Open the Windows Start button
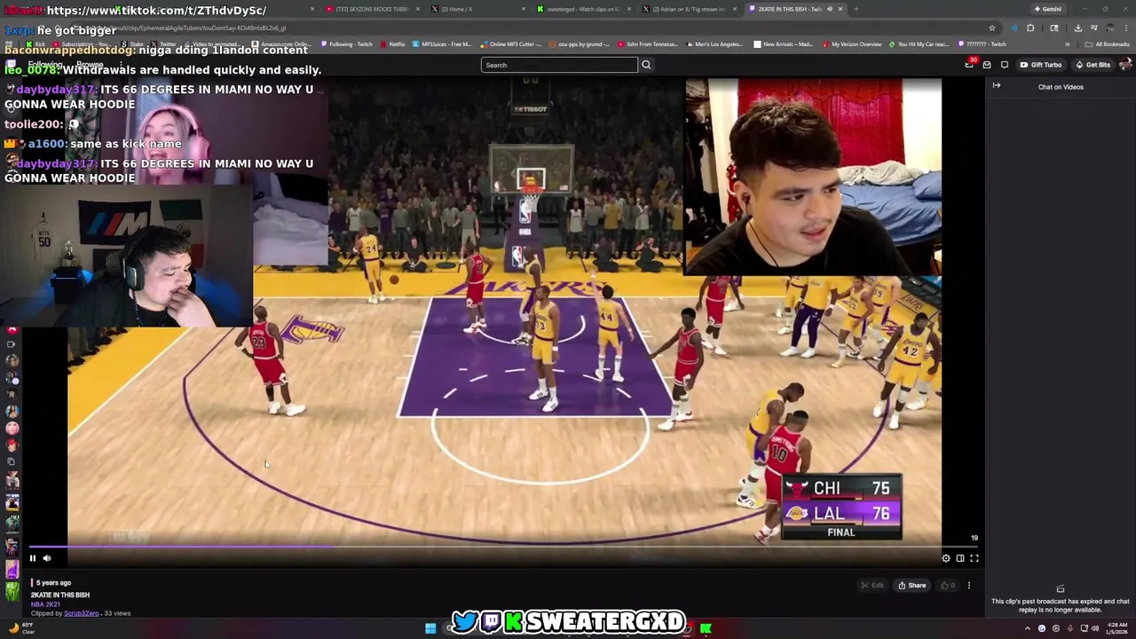Viewport: 1136px width, 639px height. point(430,628)
